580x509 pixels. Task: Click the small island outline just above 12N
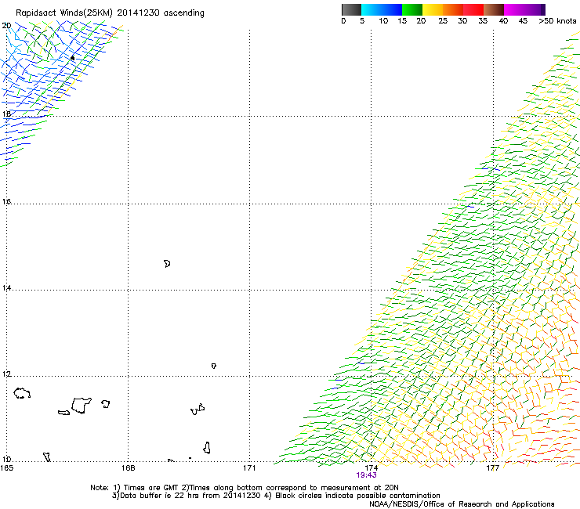(214, 366)
